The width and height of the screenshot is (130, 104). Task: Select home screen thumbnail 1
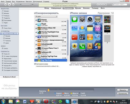point(107,19)
